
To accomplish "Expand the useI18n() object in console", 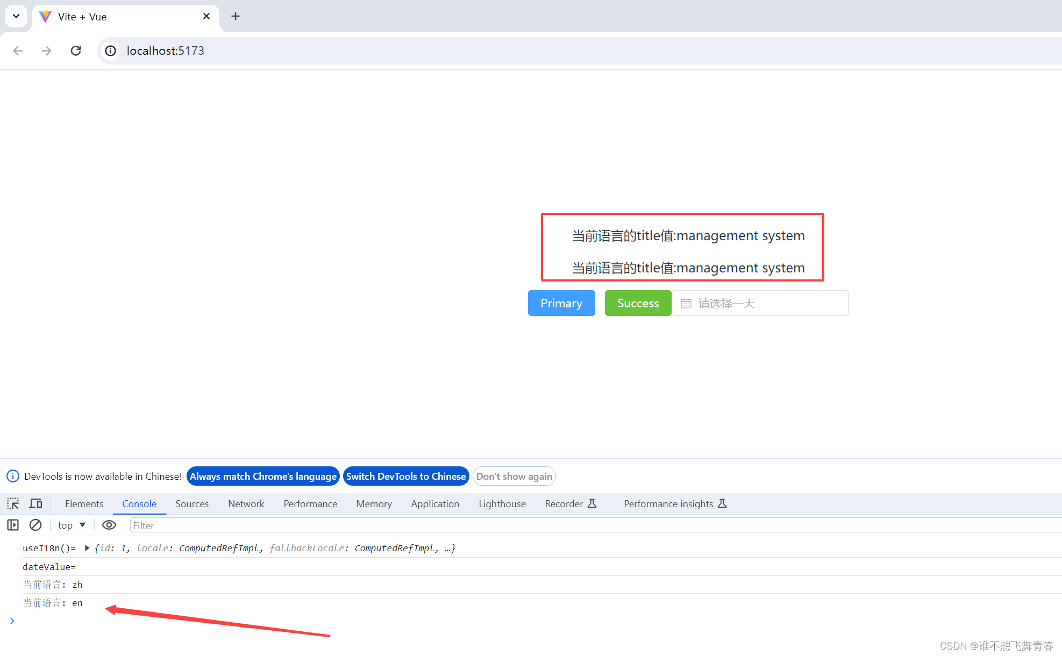I will click(85, 549).
